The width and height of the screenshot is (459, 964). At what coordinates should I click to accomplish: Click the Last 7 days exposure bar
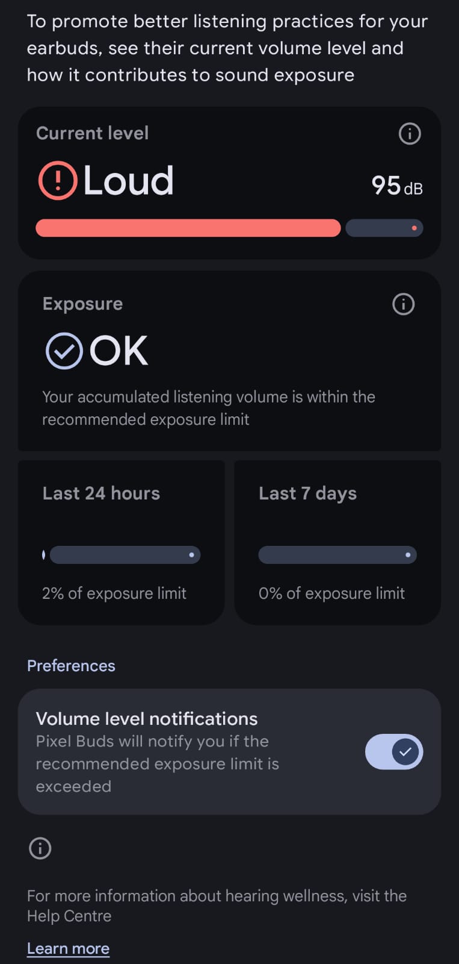tap(337, 555)
